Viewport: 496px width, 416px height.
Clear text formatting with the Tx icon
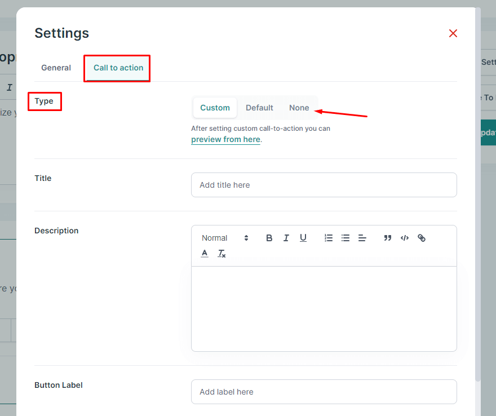click(x=222, y=254)
